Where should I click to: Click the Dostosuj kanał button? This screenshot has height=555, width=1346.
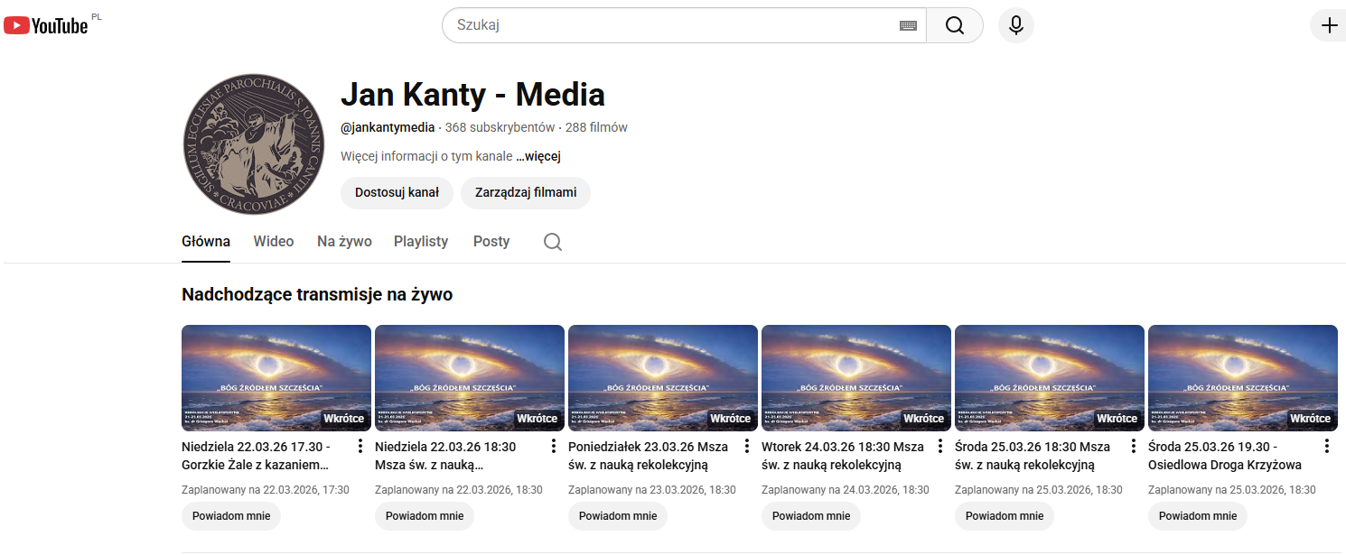pos(397,192)
